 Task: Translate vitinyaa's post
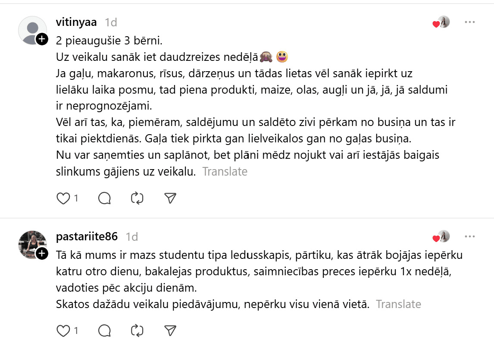coord(225,172)
